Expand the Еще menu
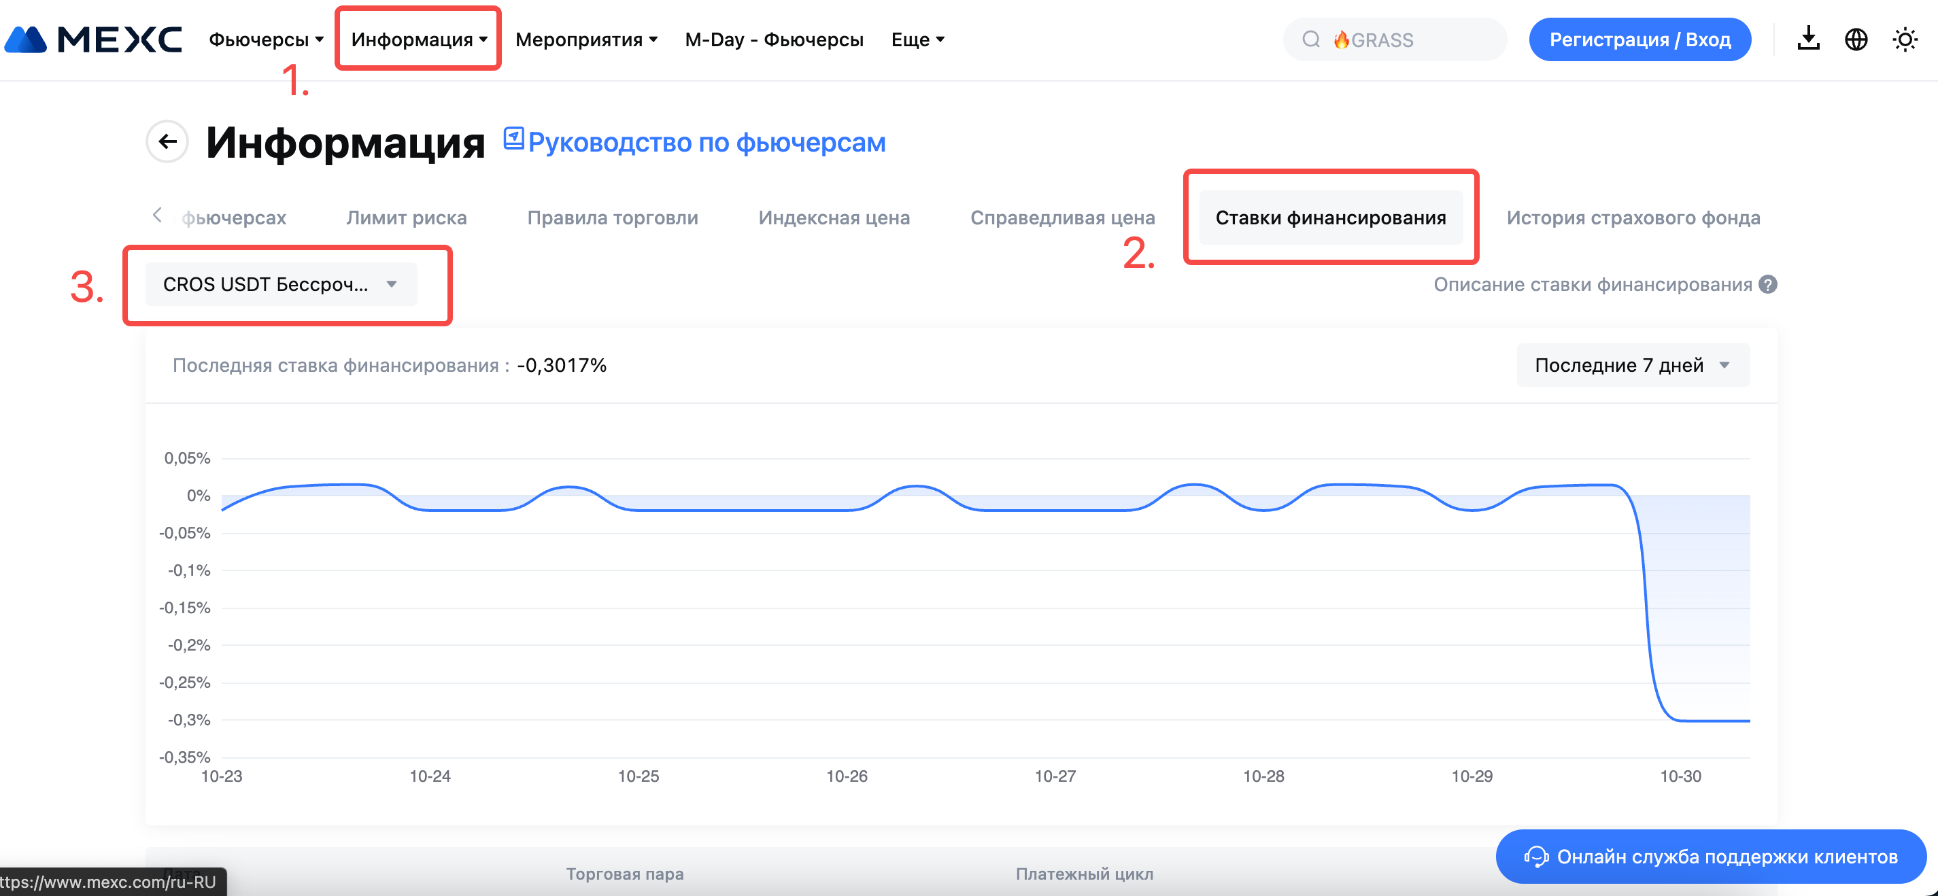 [x=917, y=39]
